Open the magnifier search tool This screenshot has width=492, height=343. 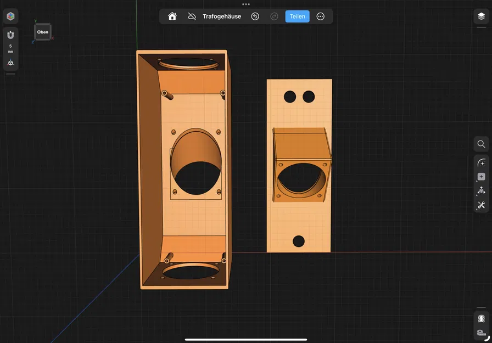[x=481, y=144]
